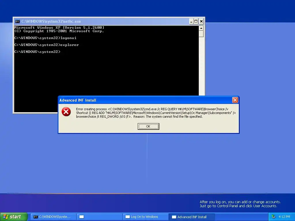Click the Copyright 1985-2001 Microsoft Corp. line
The image size is (295, 221).
click(x=59, y=31)
